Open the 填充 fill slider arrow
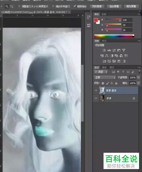 click(x=138, y=83)
